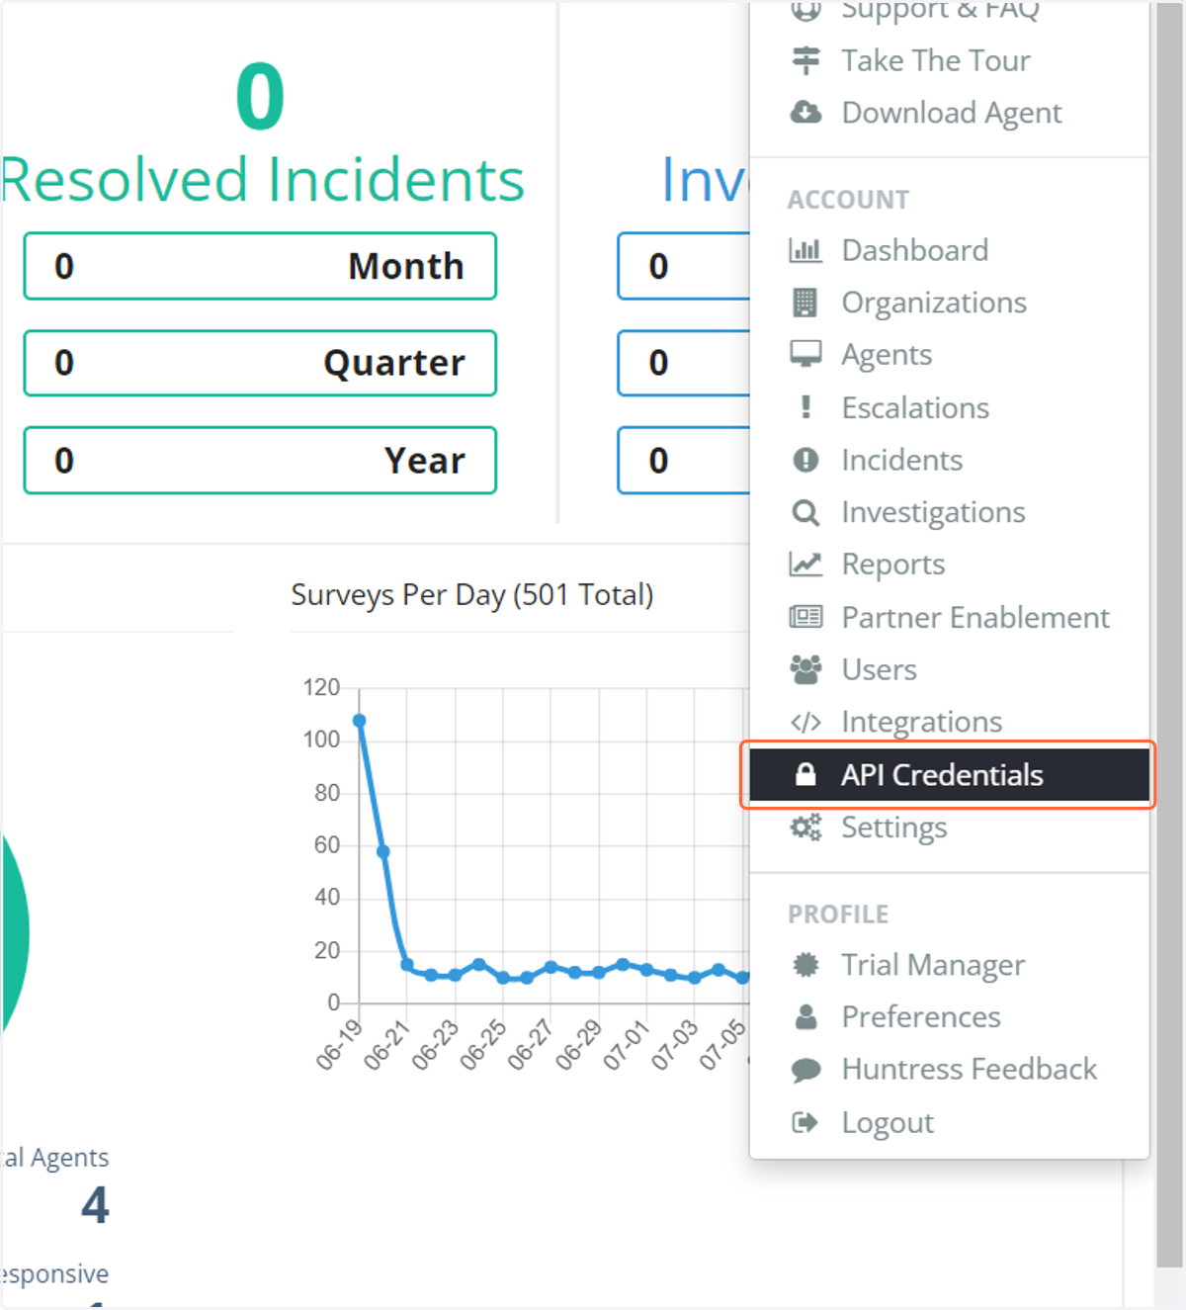Click the badge icon beside Trial Manager

point(805,964)
